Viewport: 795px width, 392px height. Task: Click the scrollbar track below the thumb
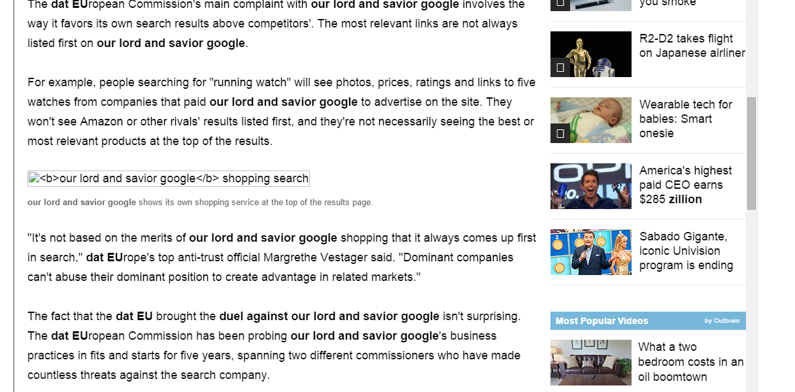click(x=752, y=301)
